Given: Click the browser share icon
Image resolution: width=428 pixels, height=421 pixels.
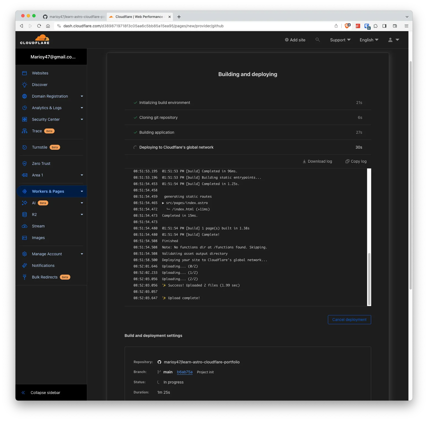Looking at the screenshot, I should pos(336,26).
